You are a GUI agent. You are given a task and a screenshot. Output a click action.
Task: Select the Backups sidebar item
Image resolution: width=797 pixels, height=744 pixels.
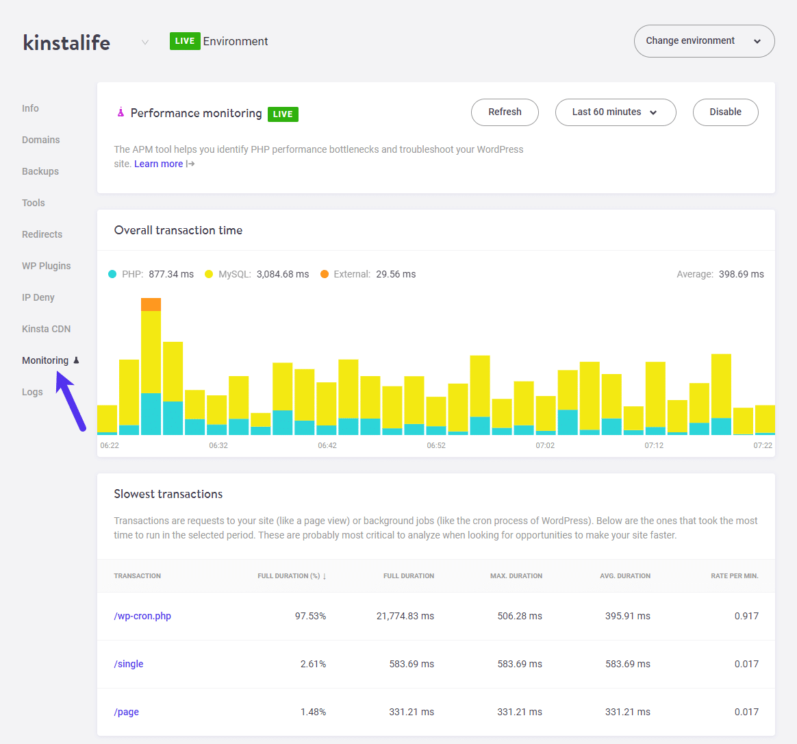(x=40, y=171)
